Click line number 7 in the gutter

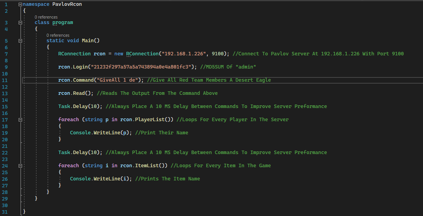click(x=6, y=54)
